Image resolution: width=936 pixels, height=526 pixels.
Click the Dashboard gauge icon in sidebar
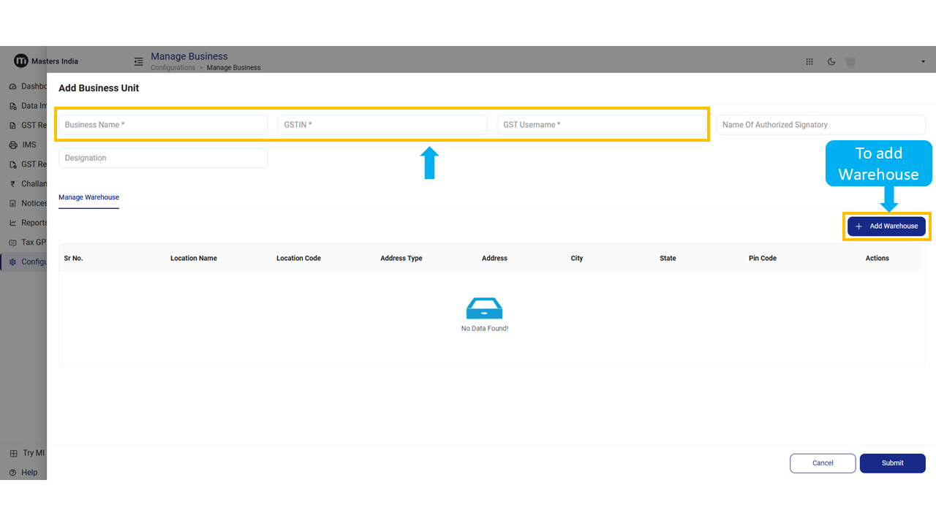[x=13, y=86]
